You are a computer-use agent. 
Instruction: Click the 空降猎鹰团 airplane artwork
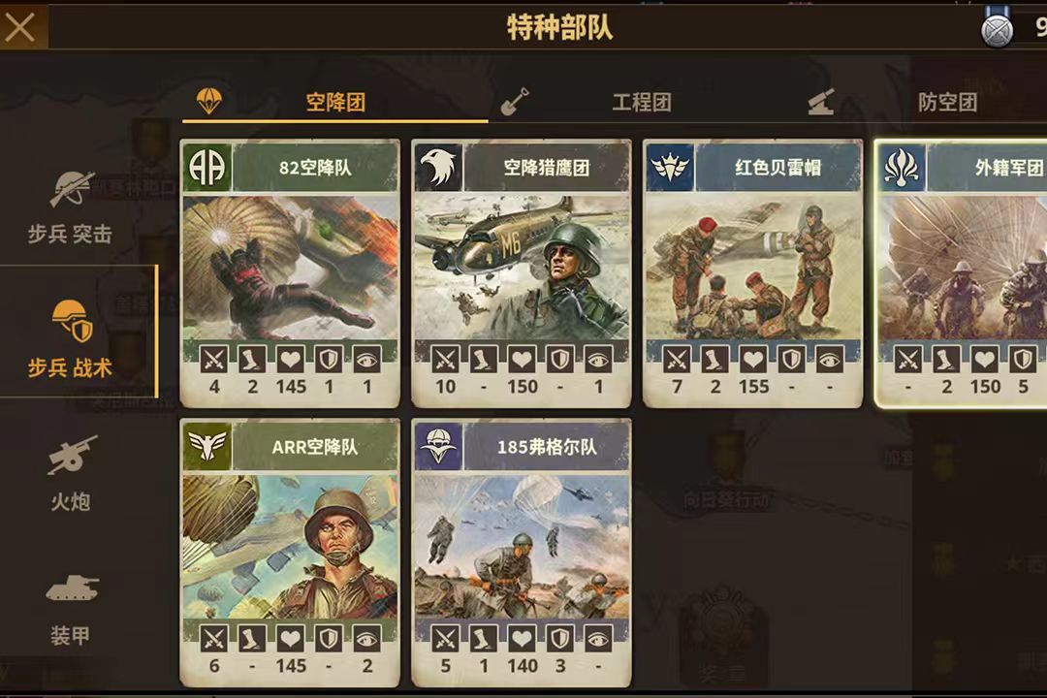click(x=521, y=268)
